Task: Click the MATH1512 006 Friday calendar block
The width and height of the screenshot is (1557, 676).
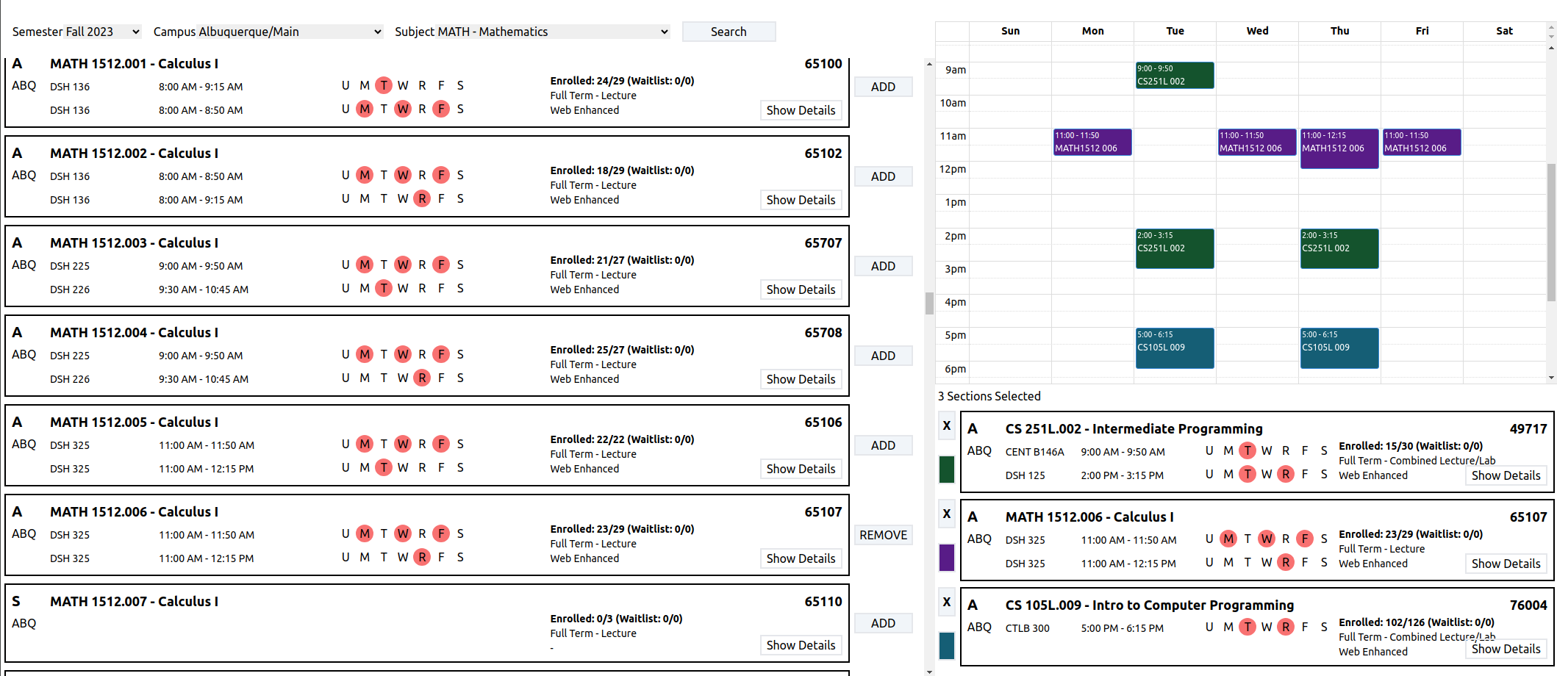Action: coord(1421,142)
